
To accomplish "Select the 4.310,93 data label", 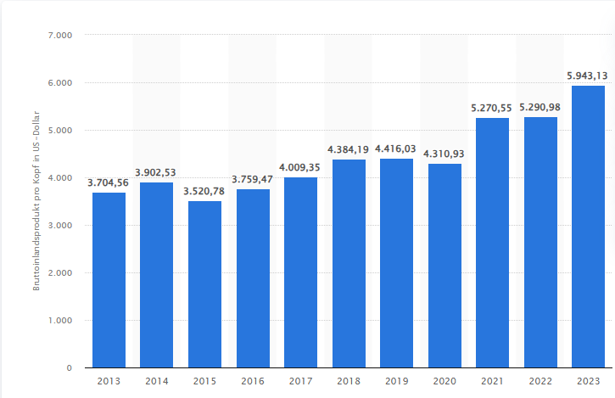I will [444, 154].
